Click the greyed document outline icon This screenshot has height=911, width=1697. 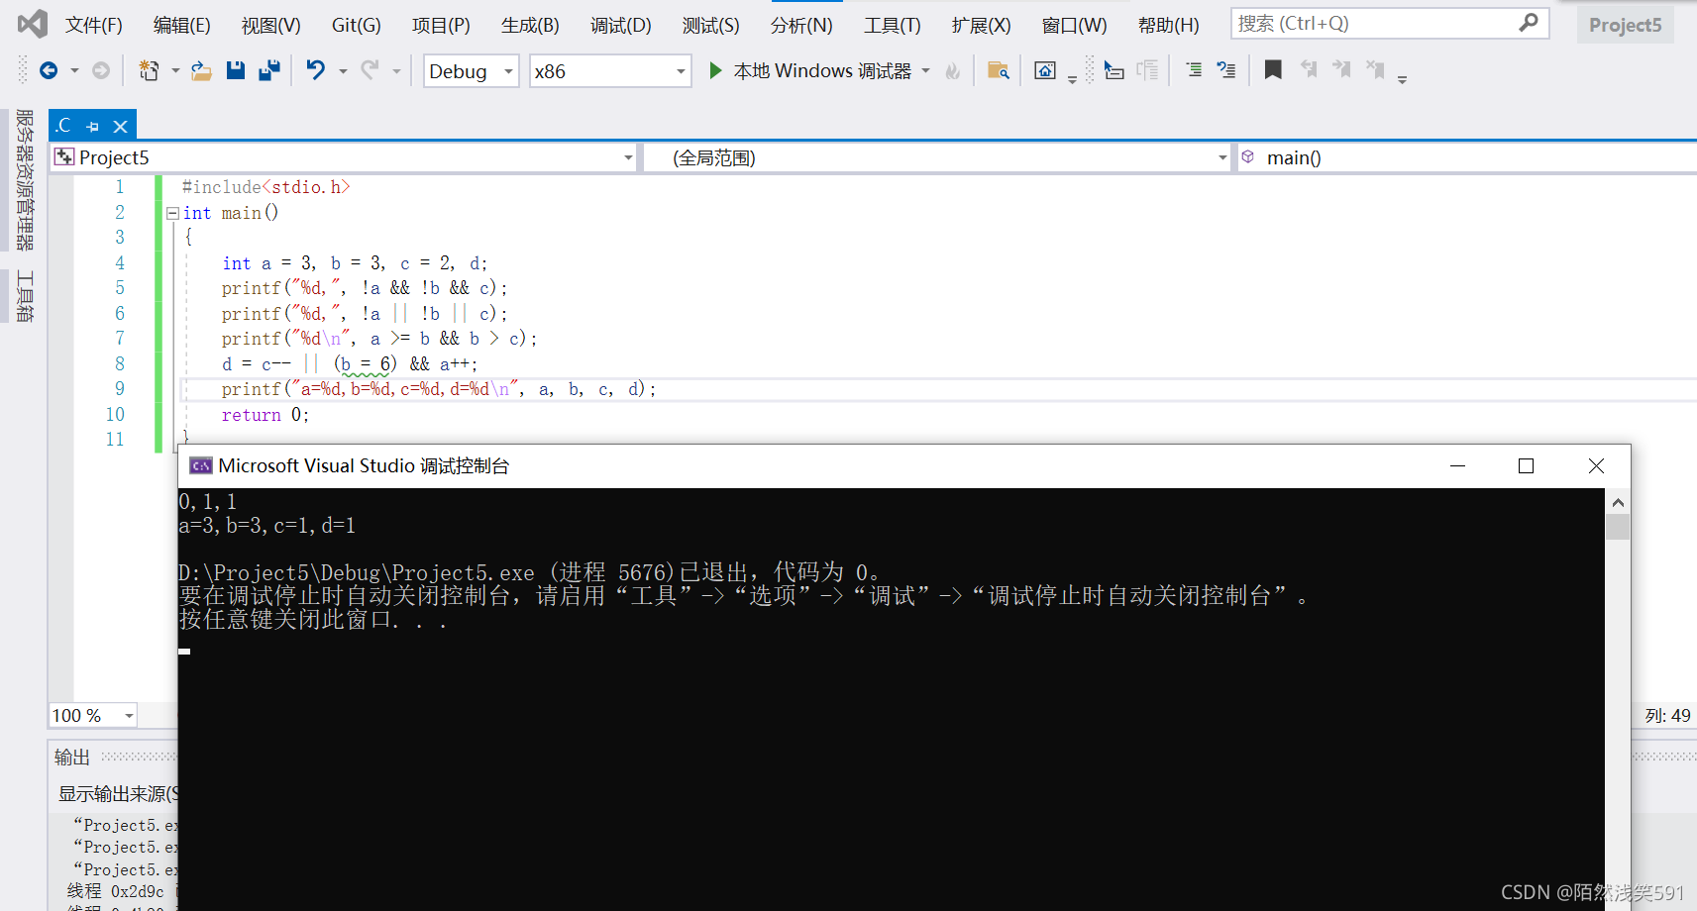pos(1147,70)
